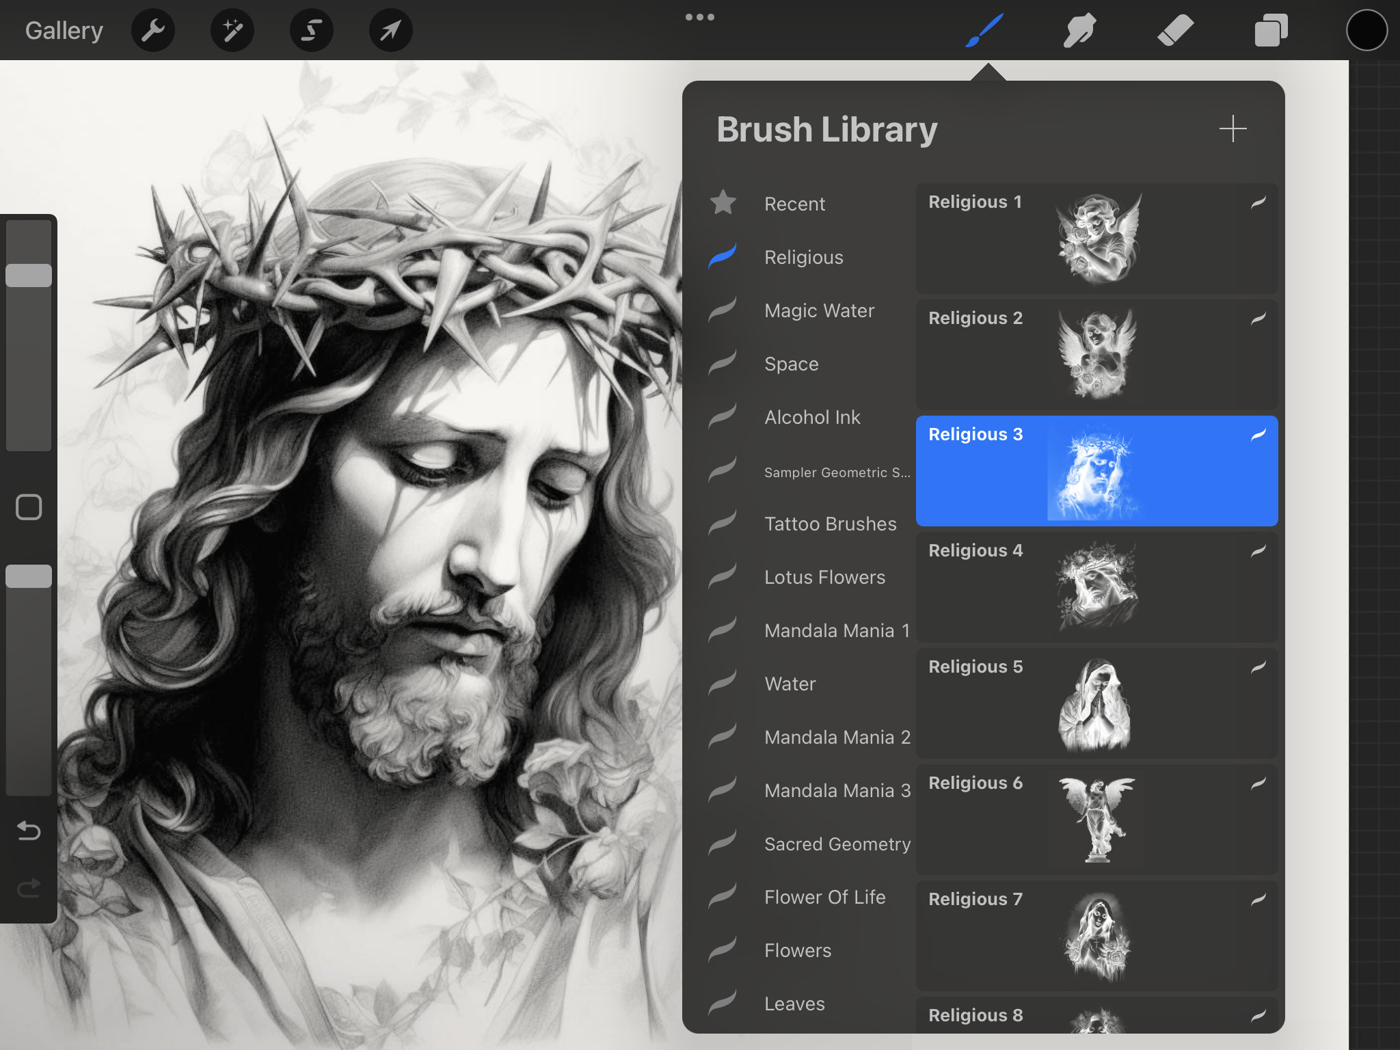The width and height of the screenshot is (1400, 1050).
Task: Select the Religious 4 brush
Action: [x=1096, y=587]
